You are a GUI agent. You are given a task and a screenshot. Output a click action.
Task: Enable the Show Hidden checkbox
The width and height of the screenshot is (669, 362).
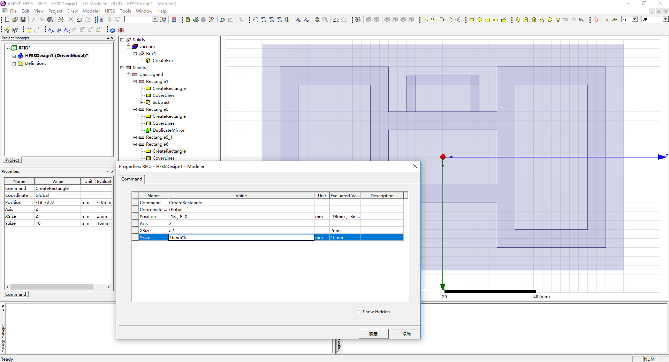358,312
